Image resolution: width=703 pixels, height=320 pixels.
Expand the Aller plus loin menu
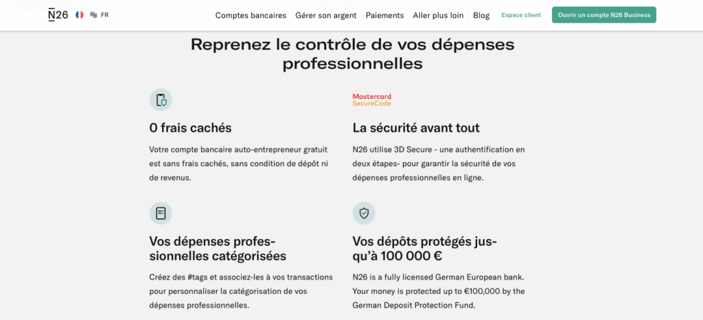coord(438,15)
